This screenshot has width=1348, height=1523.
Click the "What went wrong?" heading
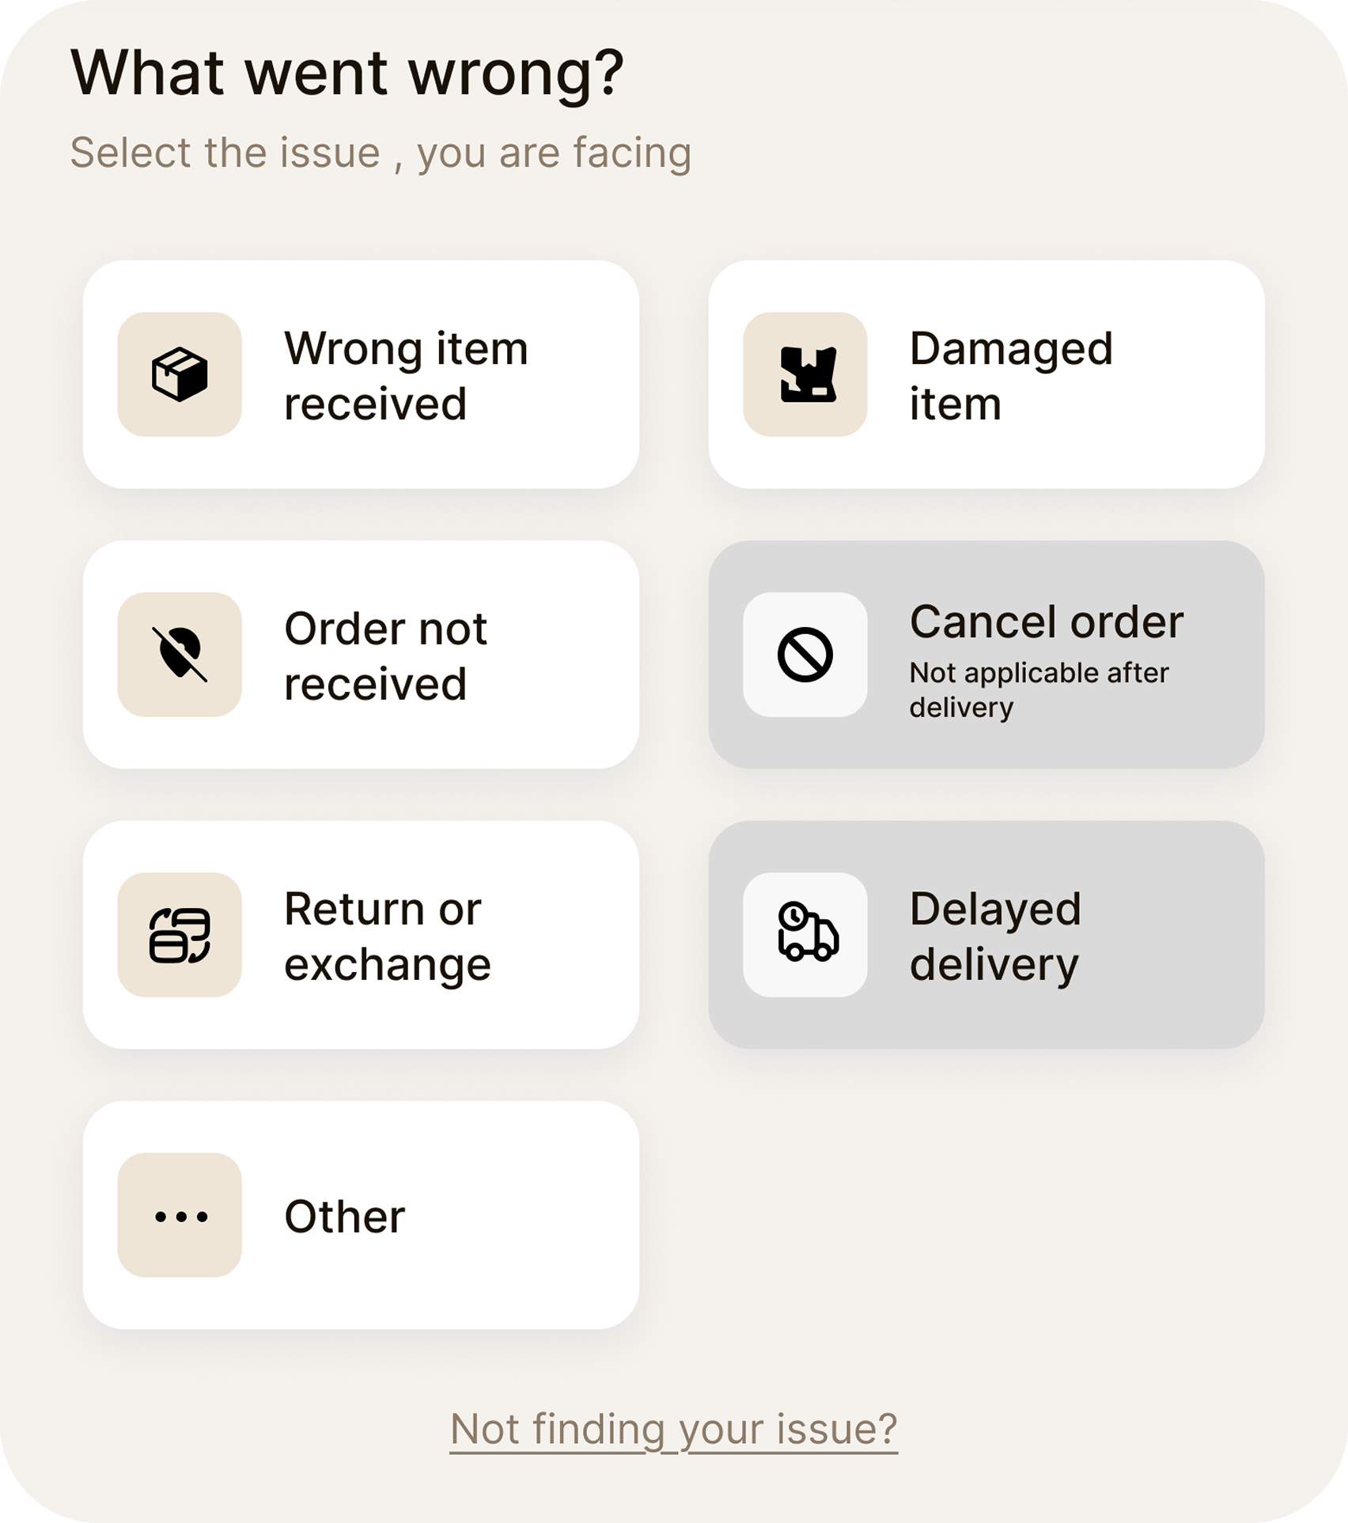[347, 73]
